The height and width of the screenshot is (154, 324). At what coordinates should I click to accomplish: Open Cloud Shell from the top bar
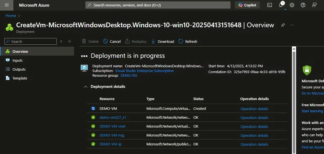point(269,5)
